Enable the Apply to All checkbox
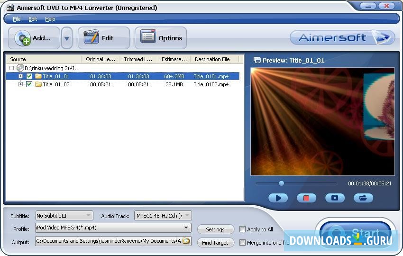This screenshot has width=403, height=256. [x=242, y=229]
